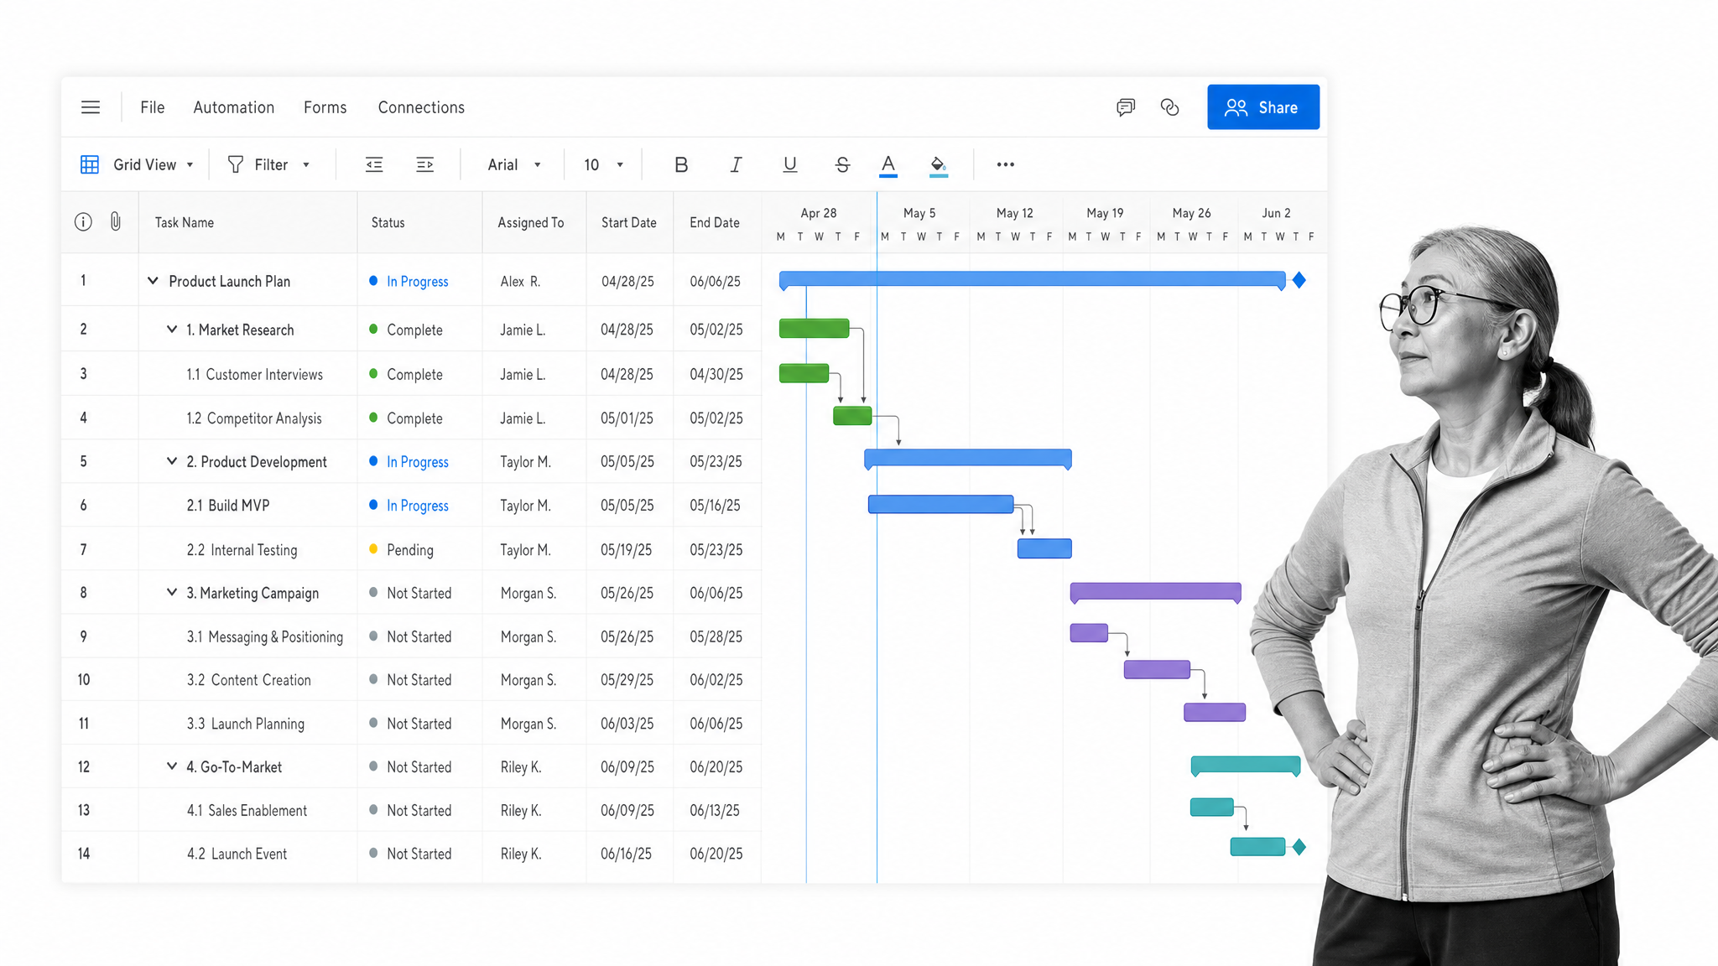Pick the background fill color tool
The width and height of the screenshot is (1718, 966).
[x=939, y=165]
